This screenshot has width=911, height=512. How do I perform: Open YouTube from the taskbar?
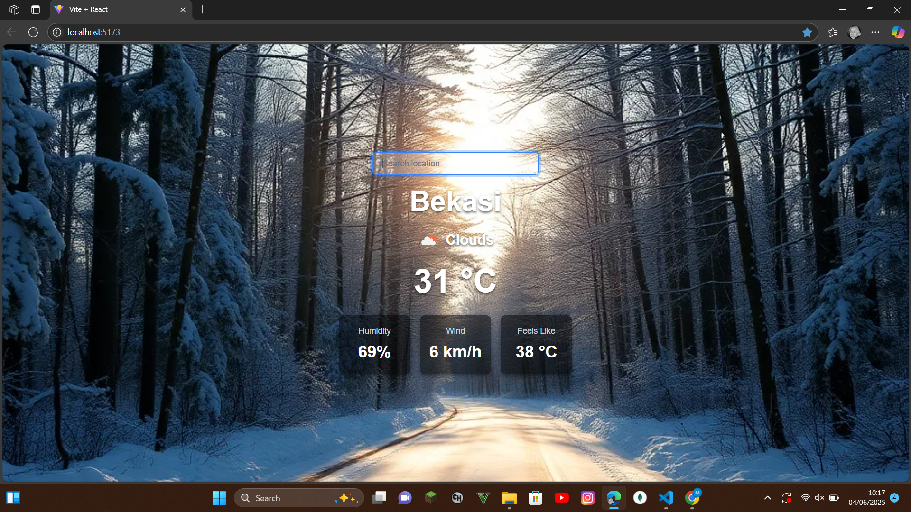coord(562,498)
